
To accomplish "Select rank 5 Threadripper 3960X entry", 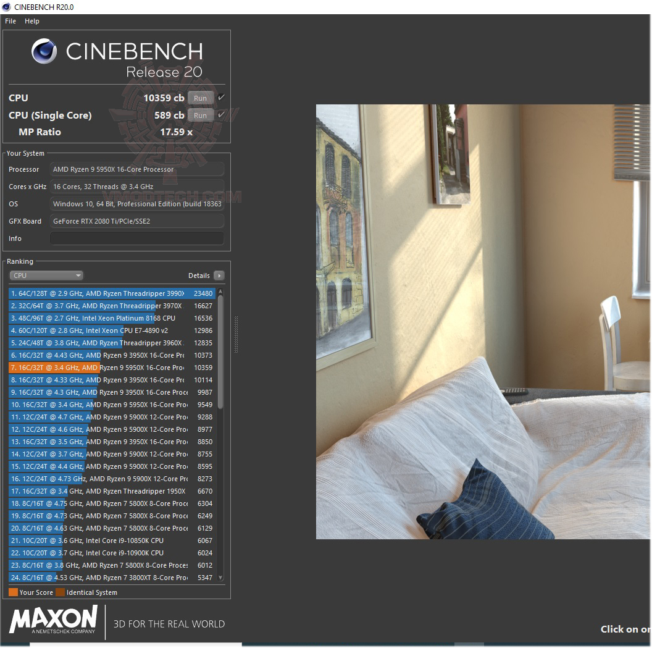I will (x=112, y=343).
